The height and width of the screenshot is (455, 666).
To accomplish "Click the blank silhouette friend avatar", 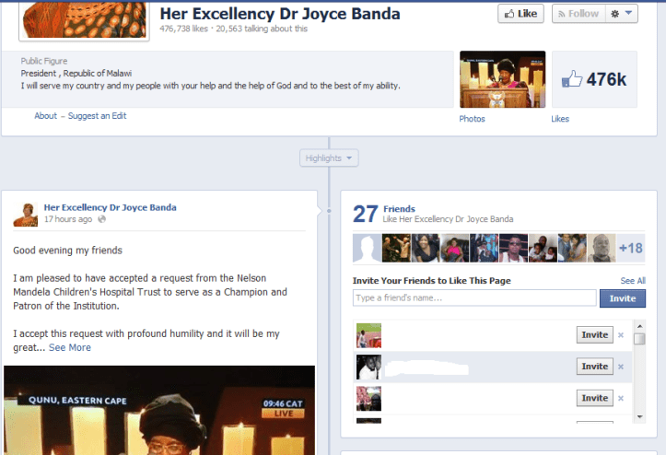I will [x=367, y=249].
